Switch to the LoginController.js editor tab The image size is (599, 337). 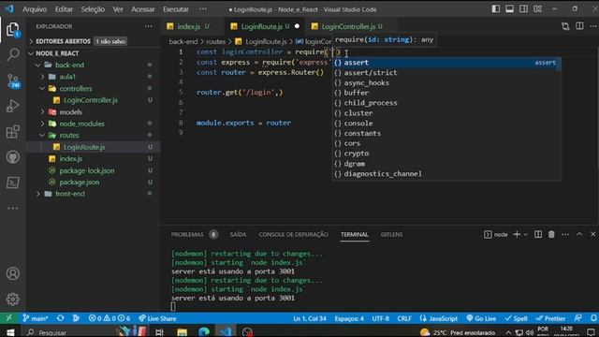pyautogui.click(x=348, y=26)
